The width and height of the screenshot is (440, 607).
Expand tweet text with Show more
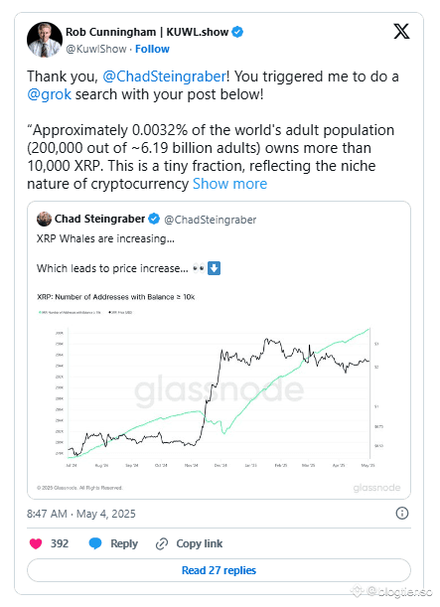click(x=229, y=184)
